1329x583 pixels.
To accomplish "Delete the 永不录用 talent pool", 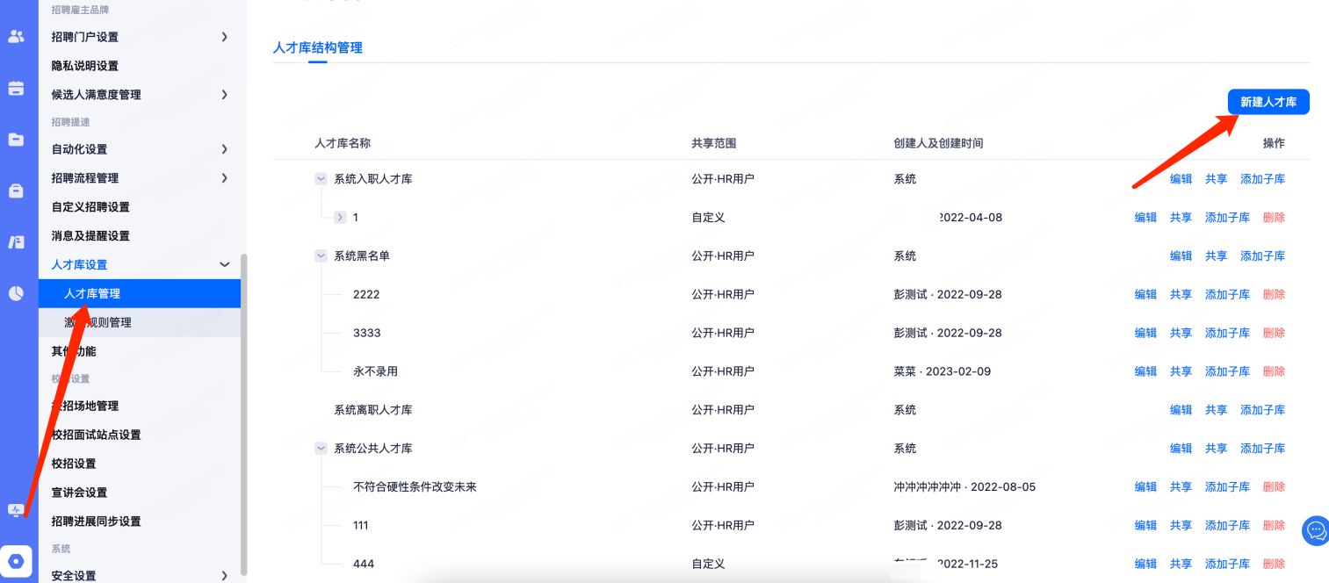I will point(1274,371).
